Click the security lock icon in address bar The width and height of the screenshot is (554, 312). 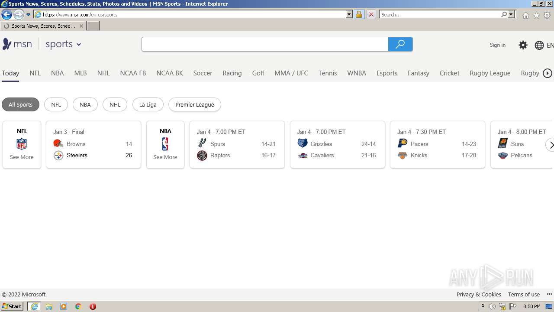pos(359,14)
